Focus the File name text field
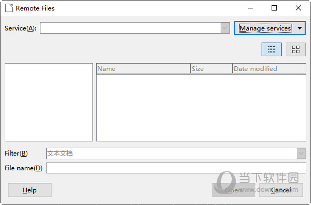This screenshot has height=205, width=311. pyautogui.click(x=176, y=168)
